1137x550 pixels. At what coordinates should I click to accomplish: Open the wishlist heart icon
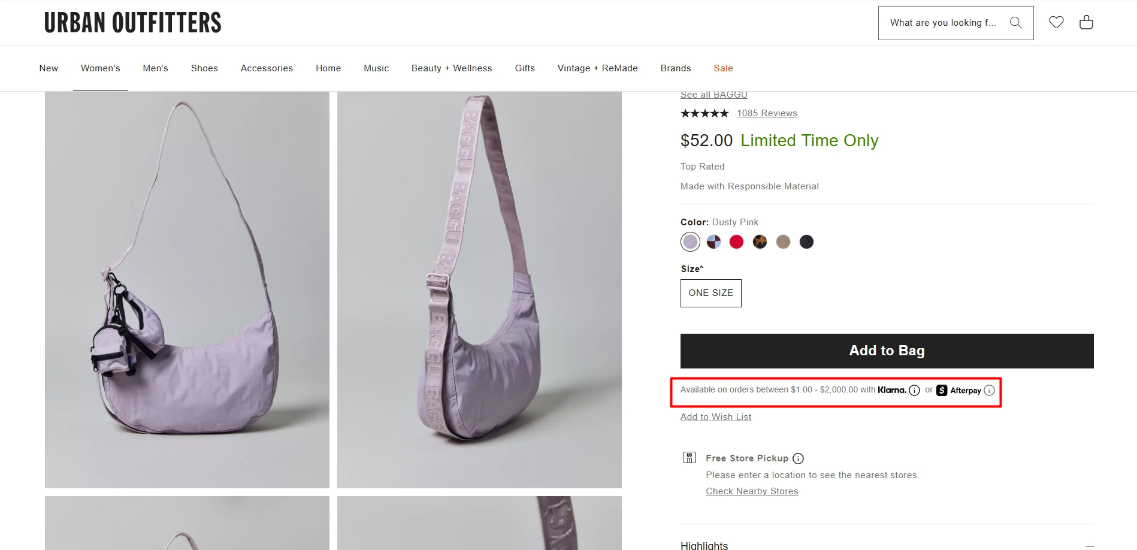1056,22
